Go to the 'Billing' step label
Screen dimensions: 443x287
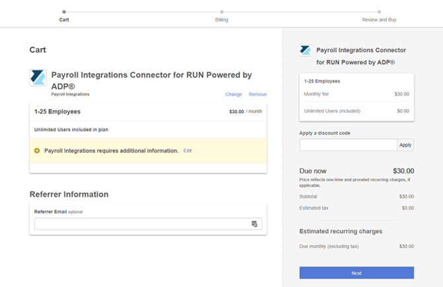[221, 20]
